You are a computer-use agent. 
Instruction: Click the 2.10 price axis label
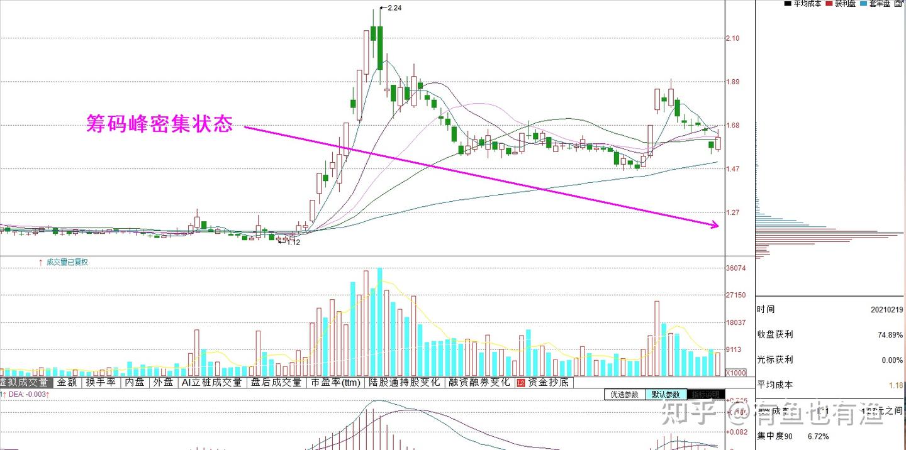coord(734,38)
